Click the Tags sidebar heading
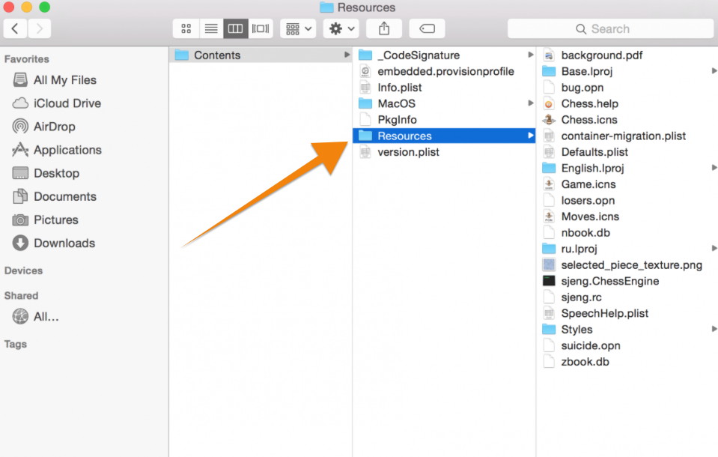Screen dimensions: 718x457 pyautogui.click(x=16, y=344)
